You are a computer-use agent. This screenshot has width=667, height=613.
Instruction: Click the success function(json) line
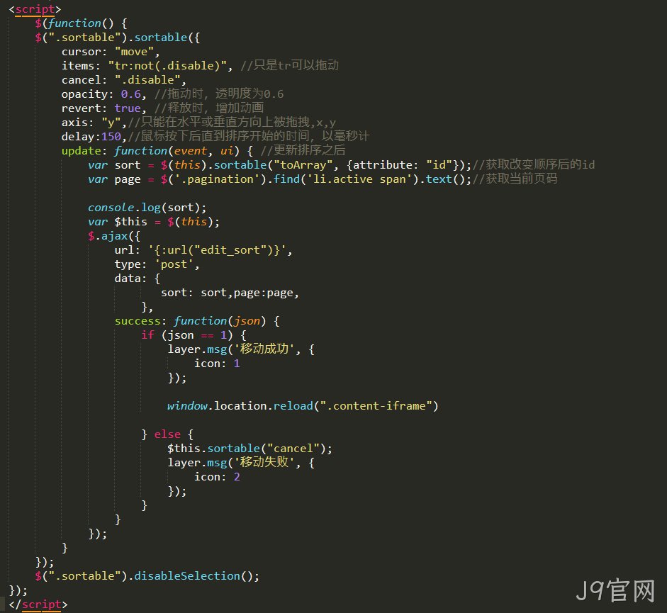197,321
